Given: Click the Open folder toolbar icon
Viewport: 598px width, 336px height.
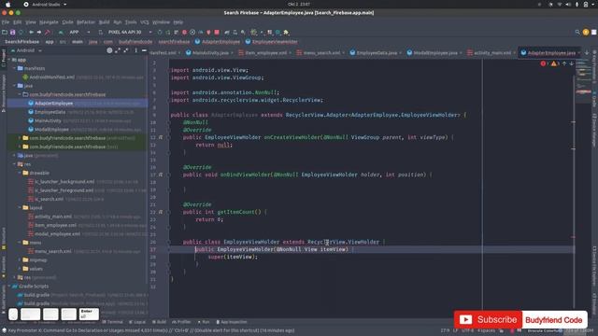Looking at the screenshot, I should [5, 33].
